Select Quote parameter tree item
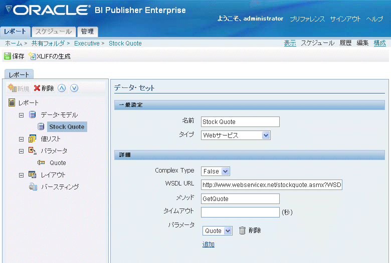 click(58, 162)
